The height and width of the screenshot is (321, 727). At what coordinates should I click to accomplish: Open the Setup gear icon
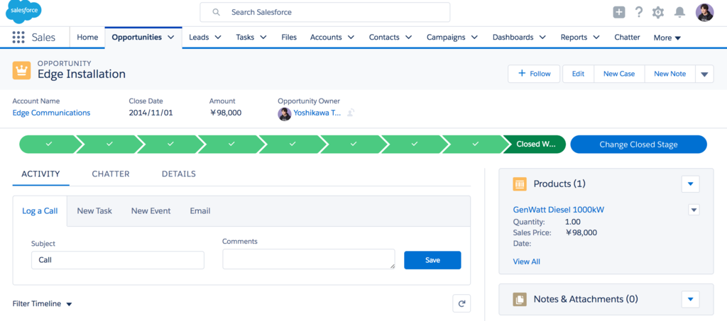658,13
